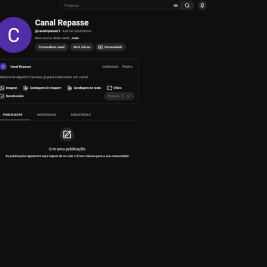Image resolution: width=267 pixels, height=267 pixels.
Task: Create a Sondagem de texto poll
Action: click(84, 88)
